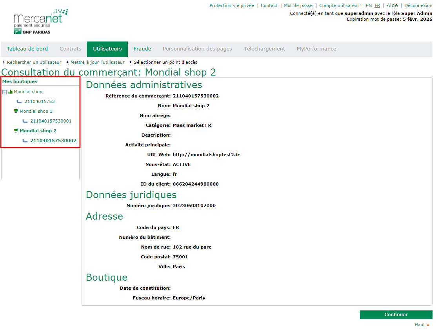Switch to the Fraude tab
Image resolution: width=438 pixels, height=330 pixels.
click(x=142, y=49)
